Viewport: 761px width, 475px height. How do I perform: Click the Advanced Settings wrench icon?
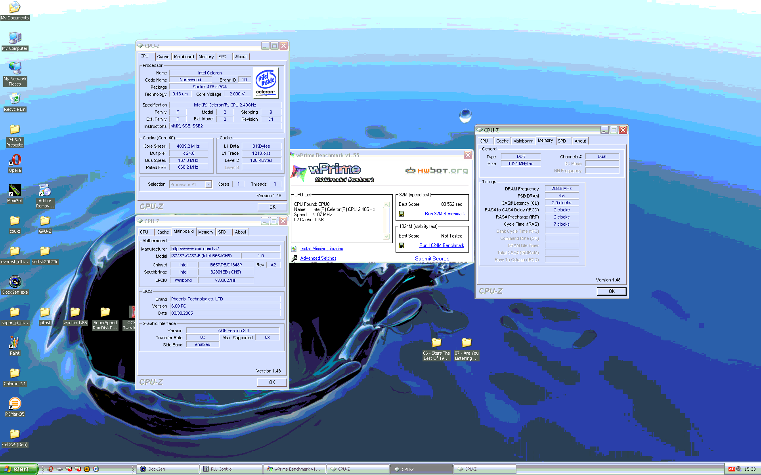[294, 258]
